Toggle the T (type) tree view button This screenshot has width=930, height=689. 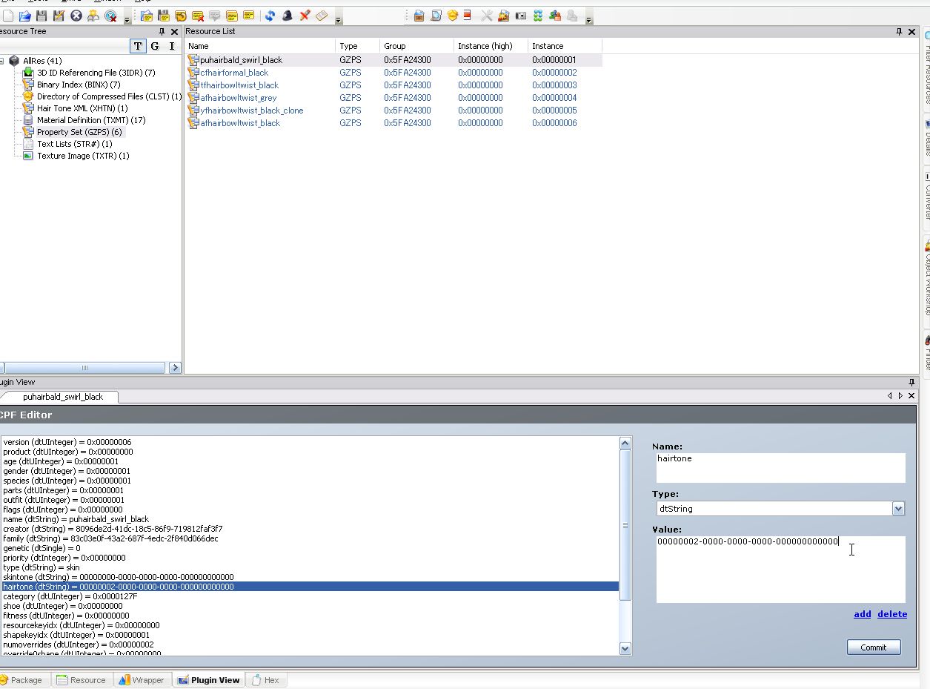[x=138, y=46]
